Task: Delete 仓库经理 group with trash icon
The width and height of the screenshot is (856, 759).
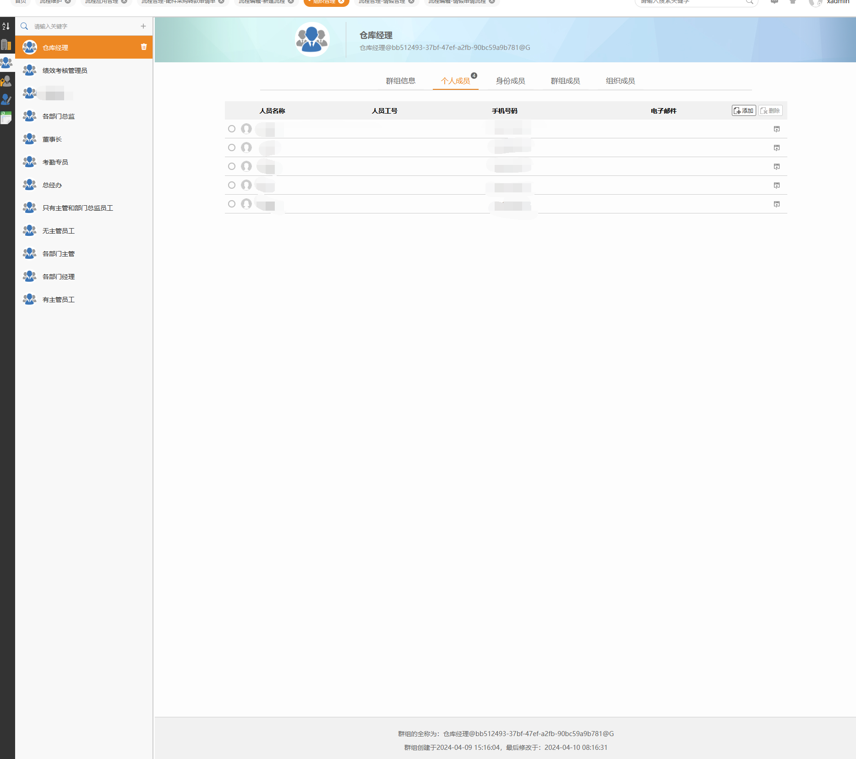Action: coord(144,47)
